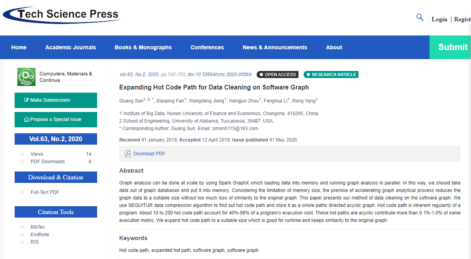Click the pencil icon on Make Submissions
This screenshot has width=471, height=259.
[x=26, y=100]
